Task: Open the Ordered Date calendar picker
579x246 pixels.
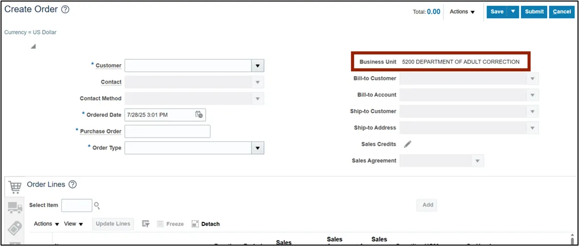Action: click(x=198, y=115)
